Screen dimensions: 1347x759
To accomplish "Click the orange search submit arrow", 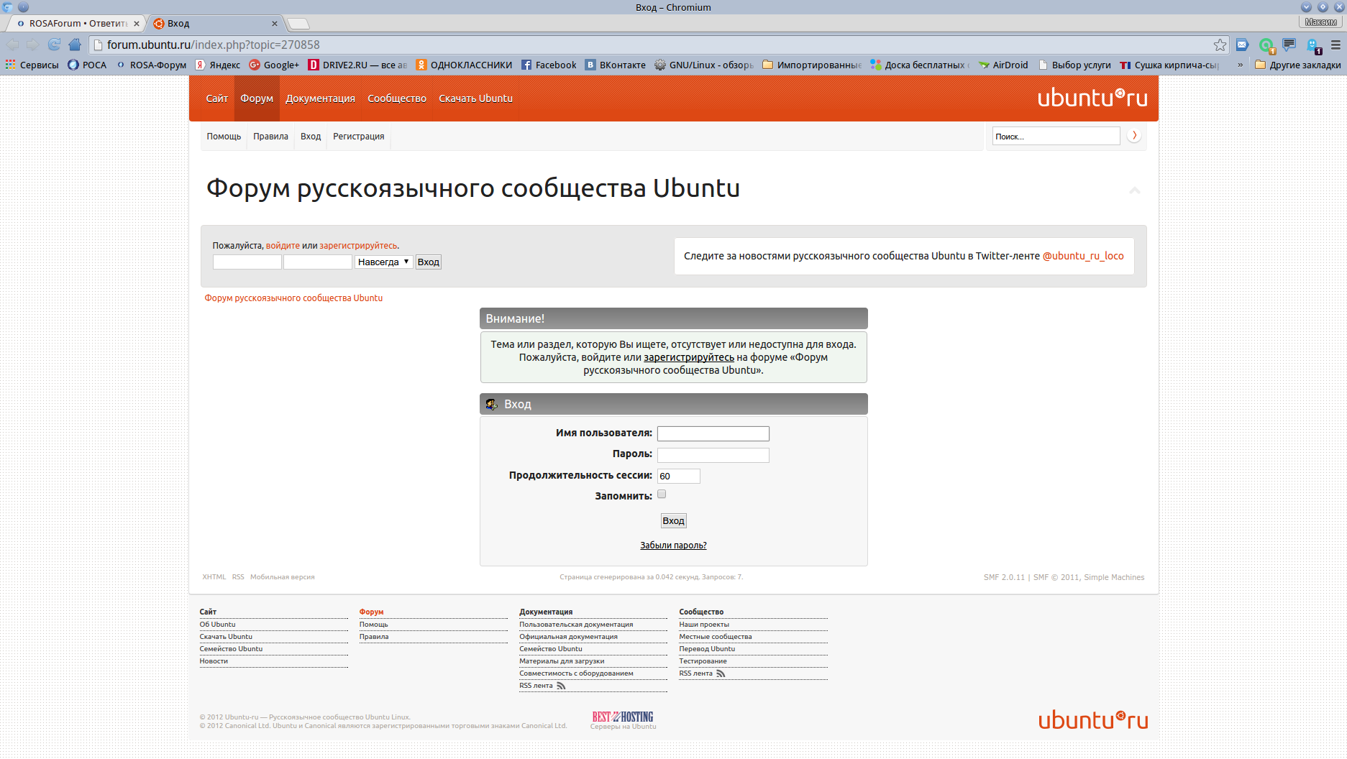I will click(x=1134, y=136).
